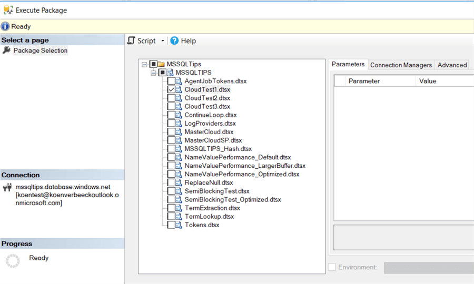
Task: Click the MasterCloud.dtsx package icon
Action: (x=179, y=132)
